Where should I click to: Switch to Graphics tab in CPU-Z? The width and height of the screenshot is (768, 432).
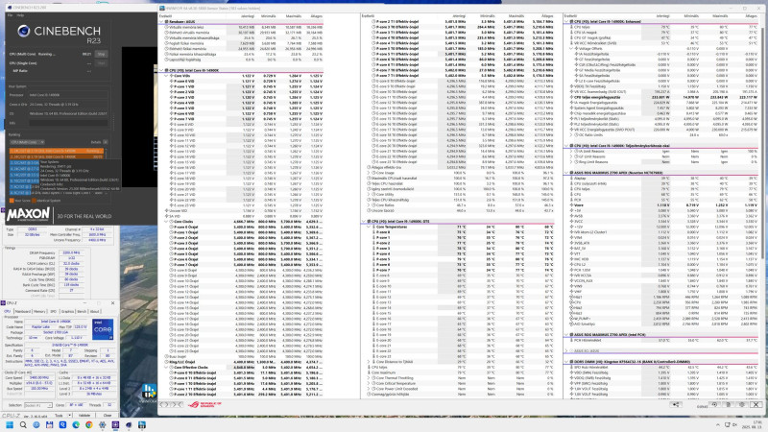[67, 311]
